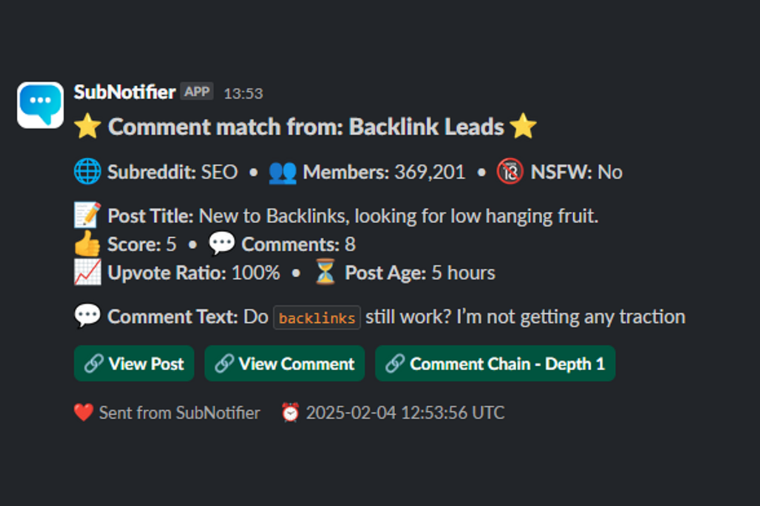This screenshot has height=506, width=760.
Task: Click the thumbs up icon beside Score
Action: coord(87,243)
